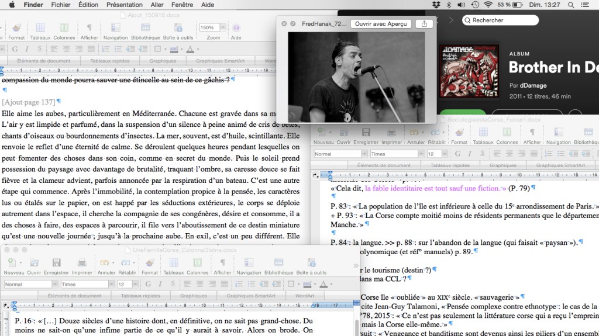Click Imprimer icon in SociologiedelaCorse document toolbar

coord(391,132)
